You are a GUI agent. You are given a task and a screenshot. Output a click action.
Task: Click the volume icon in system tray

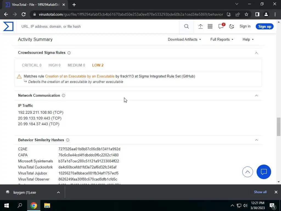pos(245,206)
